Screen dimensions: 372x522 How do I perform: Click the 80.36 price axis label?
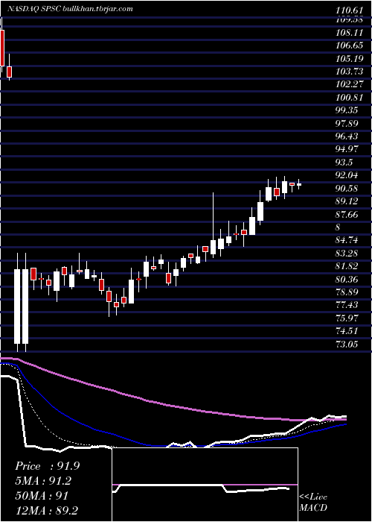347,279
